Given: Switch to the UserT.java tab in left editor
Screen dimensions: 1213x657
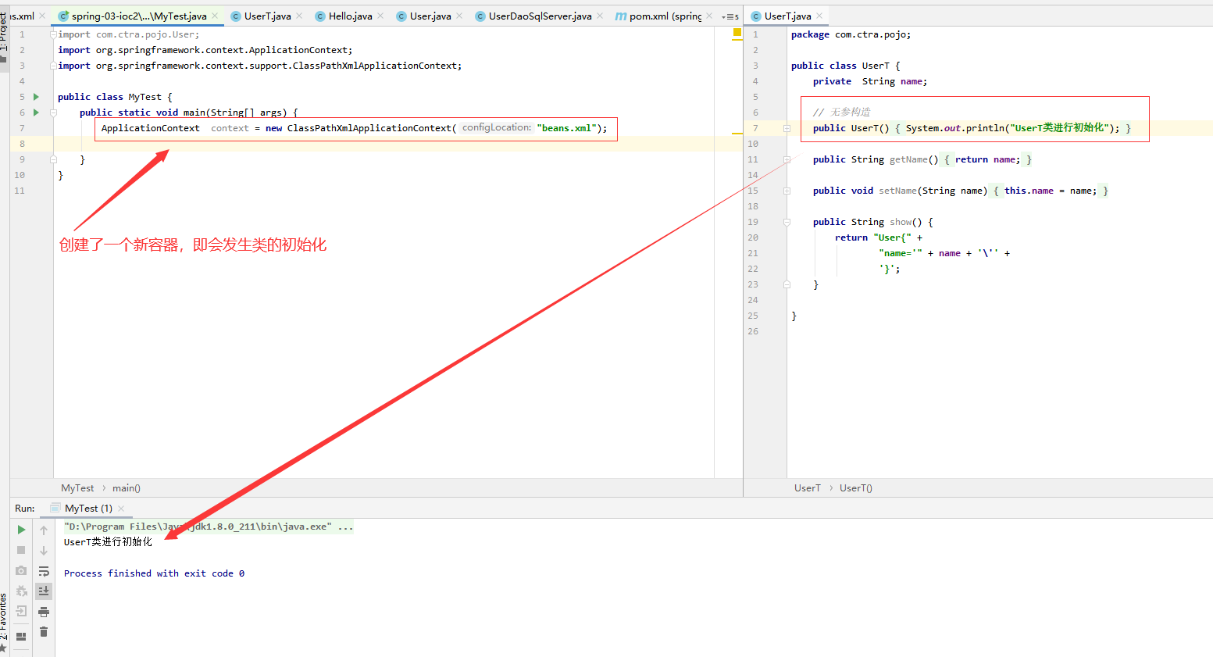Looking at the screenshot, I should [x=267, y=16].
